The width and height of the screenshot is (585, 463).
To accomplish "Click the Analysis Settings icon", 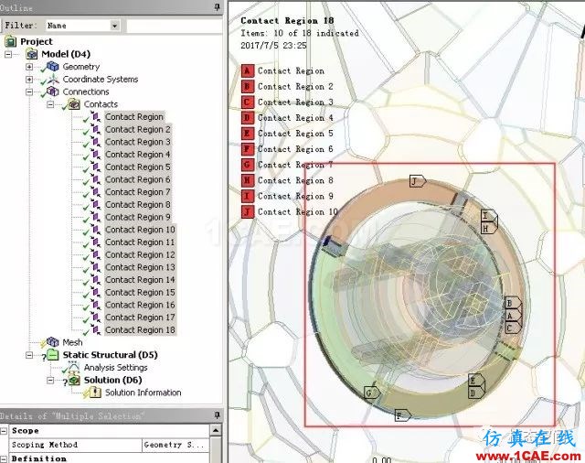I will (x=74, y=368).
